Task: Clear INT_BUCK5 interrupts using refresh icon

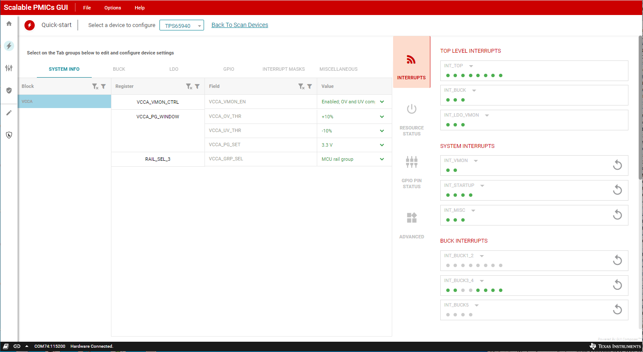Action: click(x=617, y=310)
